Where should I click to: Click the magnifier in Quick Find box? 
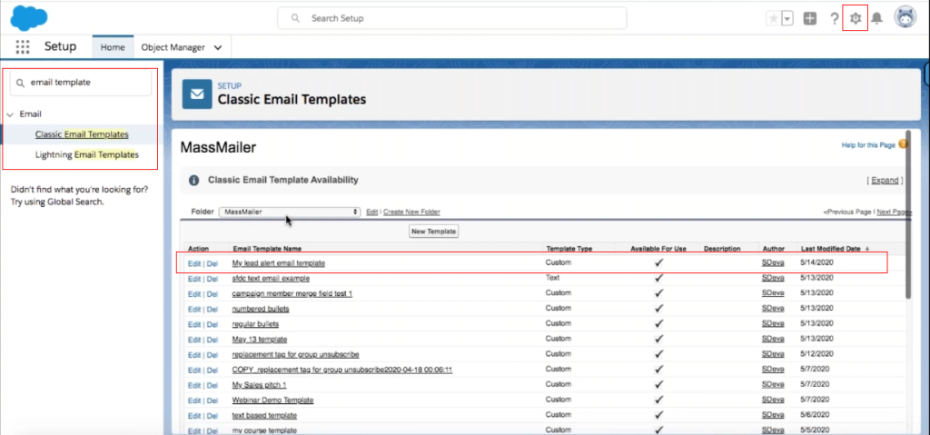(21, 83)
